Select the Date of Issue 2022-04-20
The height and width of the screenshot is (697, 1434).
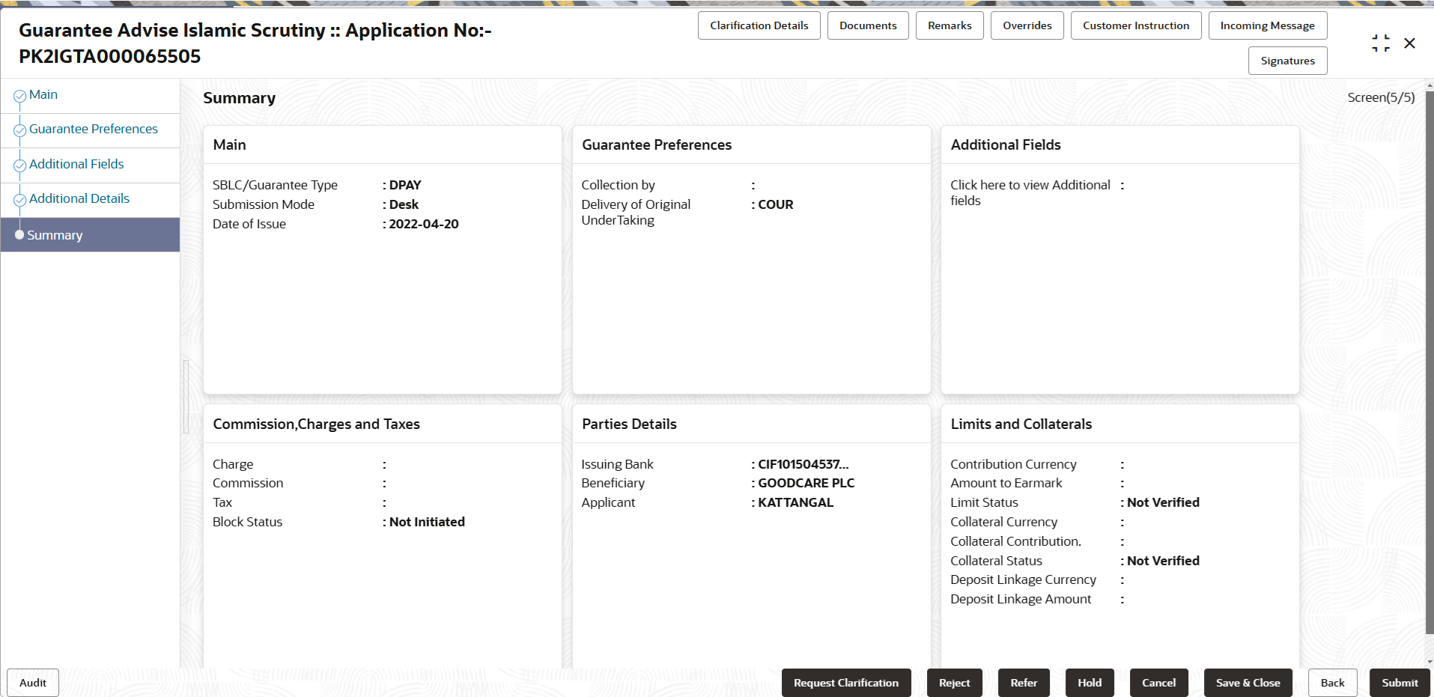(x=424, y=224)
